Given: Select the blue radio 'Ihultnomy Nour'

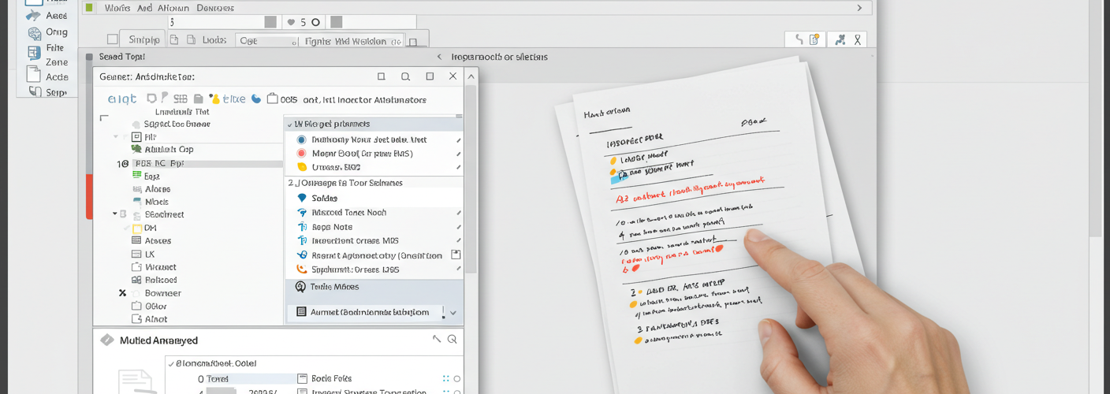Looking at the screenshot, I should pyautogui.click(x=301, y=139).
